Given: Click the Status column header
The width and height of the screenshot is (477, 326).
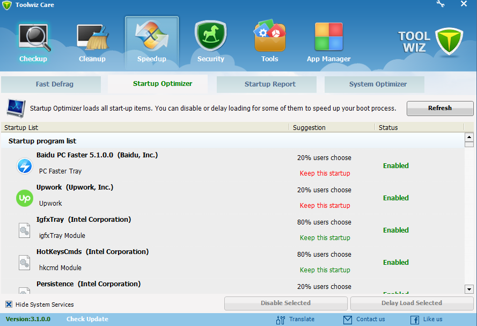Looking at the screenshot, I should (x=419, y=127).
